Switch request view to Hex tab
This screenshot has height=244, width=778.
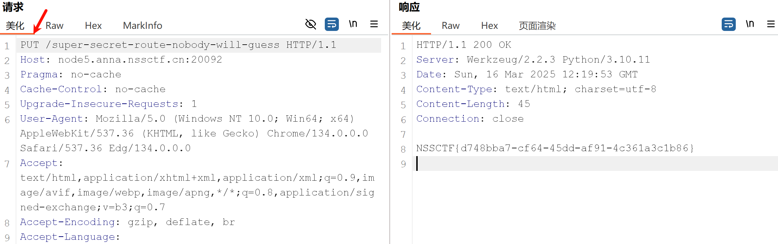pos(93,26)
